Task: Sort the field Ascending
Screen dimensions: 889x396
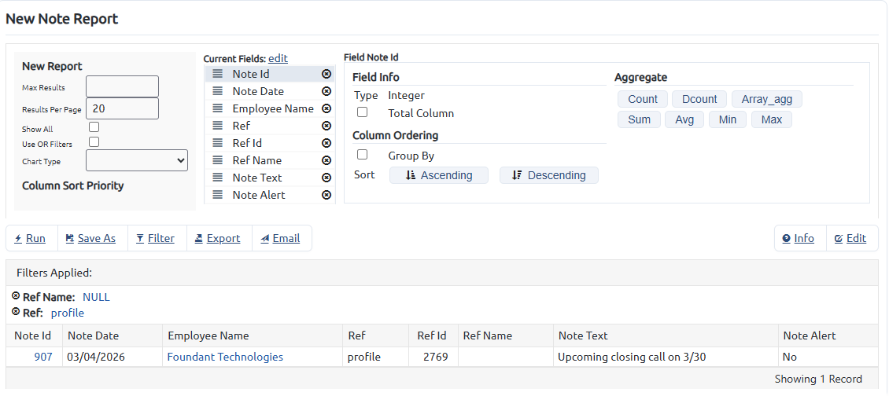Action: click(x=439, y=175)
